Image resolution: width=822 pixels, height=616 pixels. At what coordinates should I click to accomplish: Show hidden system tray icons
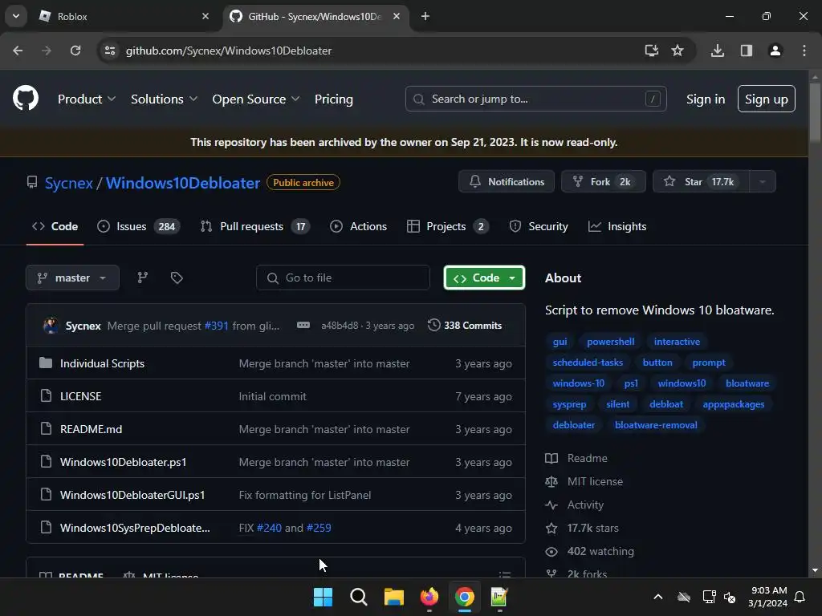coord(658,597)
